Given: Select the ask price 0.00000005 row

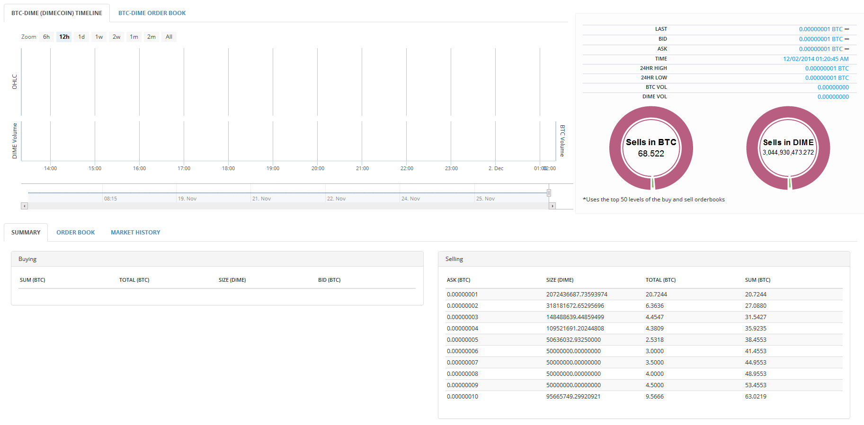Looking at the screenshot, I should 644,340.
